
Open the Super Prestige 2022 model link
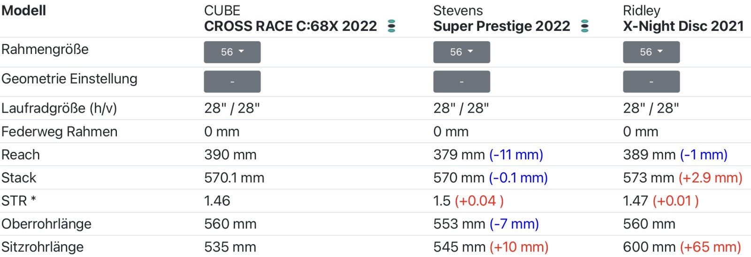coord(501,26)
